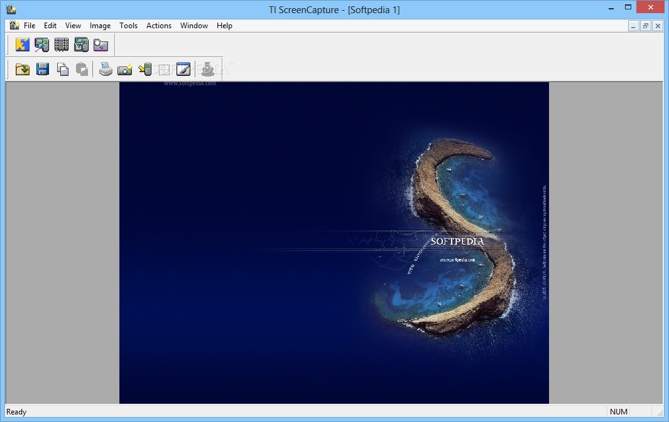The height and width of the screenshot is (422, 669).
Task: Click the yellow-blue puzzle piece toolbar icon
Action: pos(22,45)
